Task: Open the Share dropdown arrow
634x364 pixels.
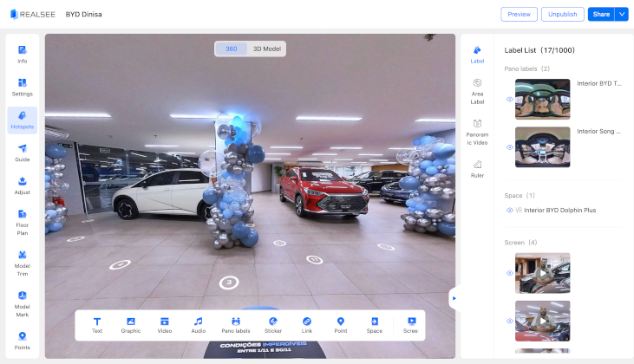Action: point(622,14)
